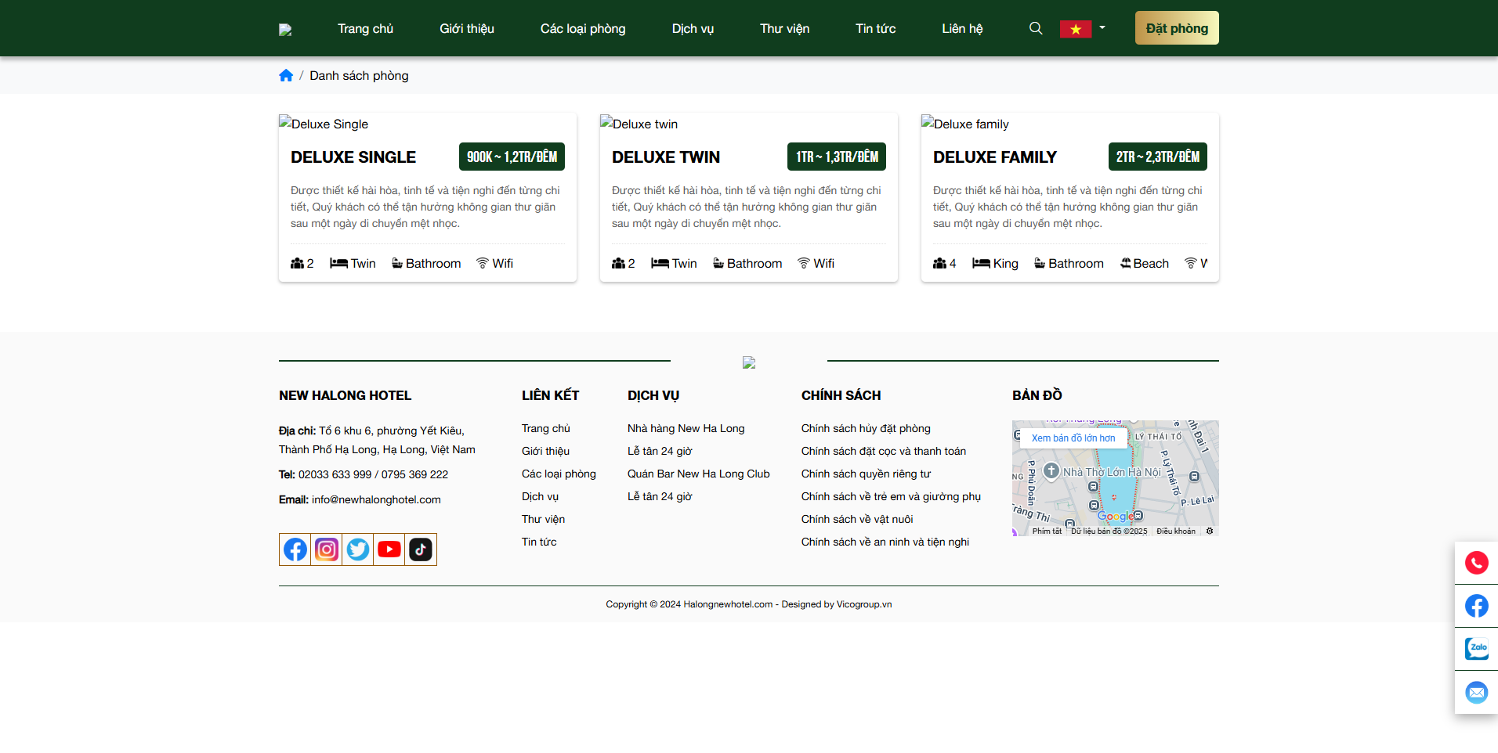
Task: Open the Deluxe family room image thumbnail
Action: [965, 124]
